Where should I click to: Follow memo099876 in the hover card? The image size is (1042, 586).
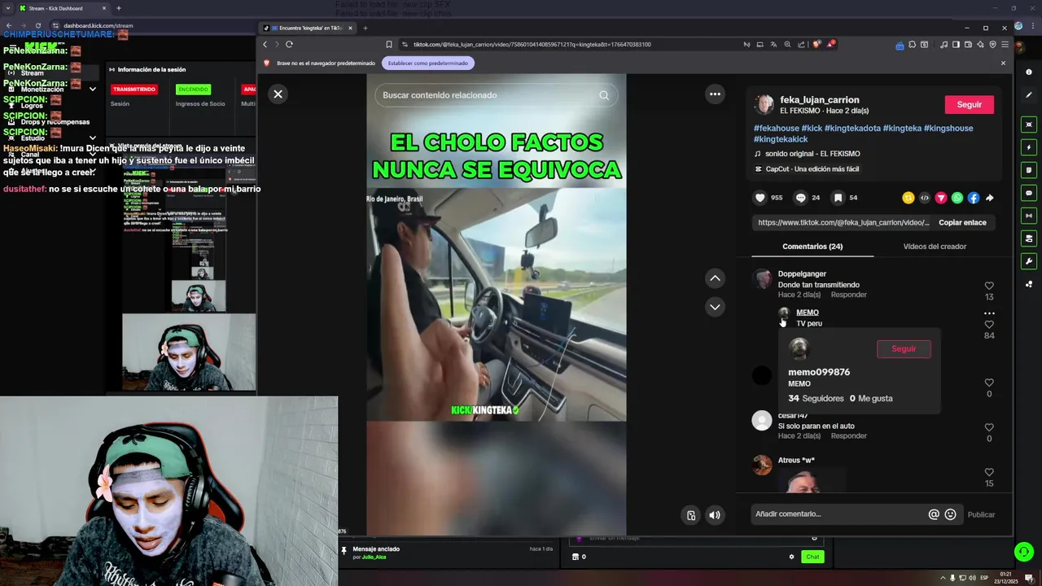tap(904, 348)
